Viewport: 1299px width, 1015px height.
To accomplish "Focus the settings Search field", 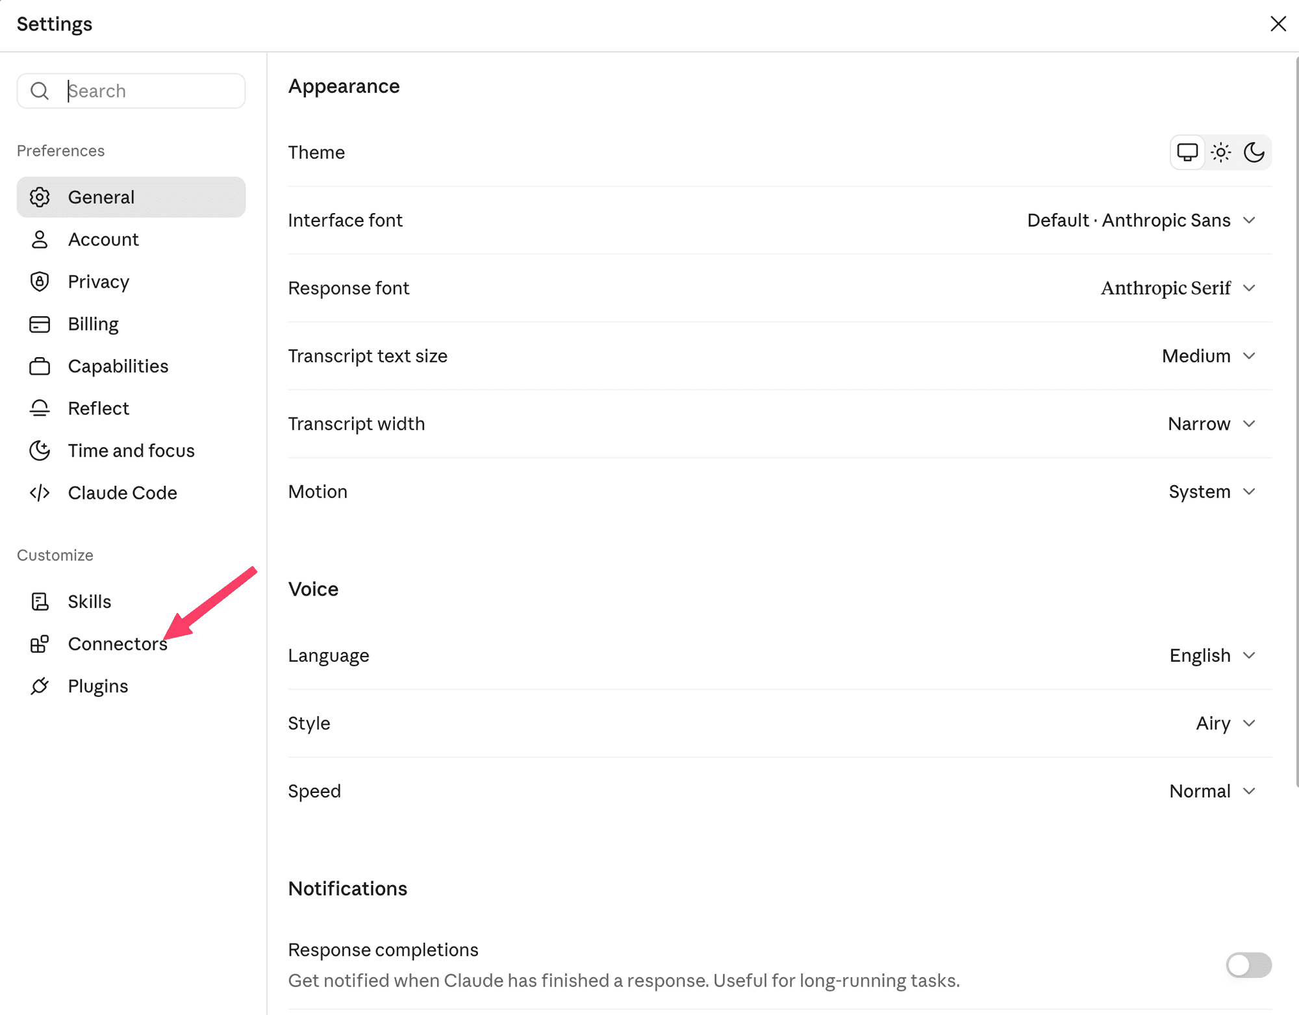I will click(131, 91).
